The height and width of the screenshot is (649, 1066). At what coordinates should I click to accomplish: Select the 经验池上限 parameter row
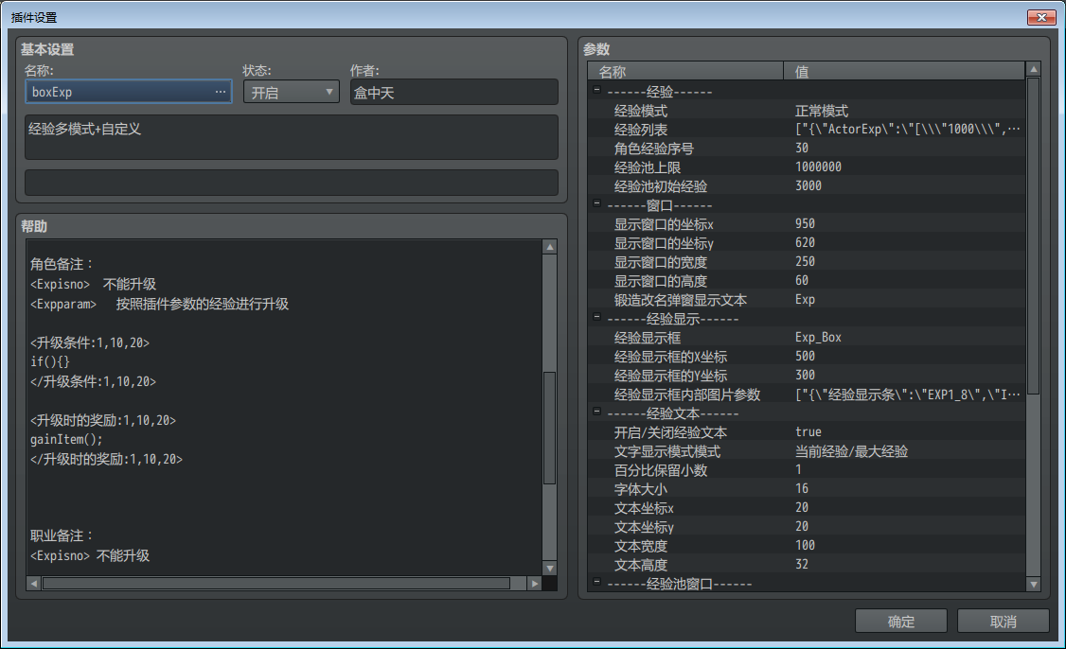tap(807, 167)
